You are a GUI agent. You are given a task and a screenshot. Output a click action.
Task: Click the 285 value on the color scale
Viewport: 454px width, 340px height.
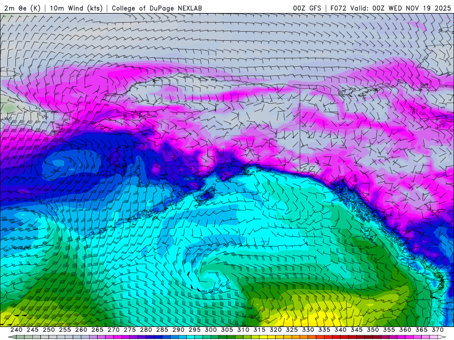point(162,330)
